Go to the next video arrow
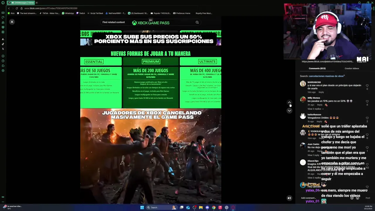This screenshot has height=211, width=375. 289,111
